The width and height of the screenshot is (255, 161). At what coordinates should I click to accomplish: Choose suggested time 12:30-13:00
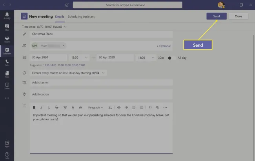click(x=78, y=65)
